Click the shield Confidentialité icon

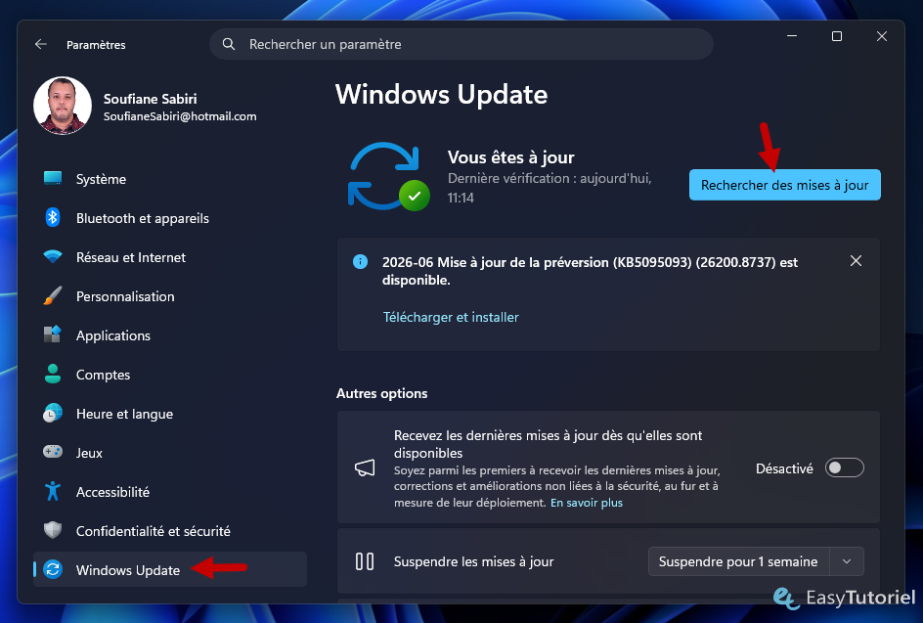tap(53, 530)
